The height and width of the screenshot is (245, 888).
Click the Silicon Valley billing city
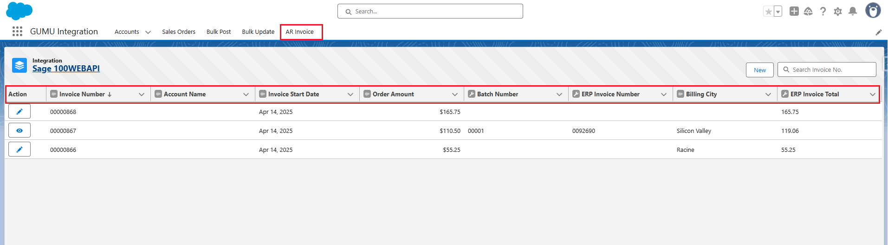694,131
